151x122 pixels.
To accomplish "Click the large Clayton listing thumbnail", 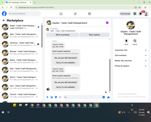I will [131, 25].
